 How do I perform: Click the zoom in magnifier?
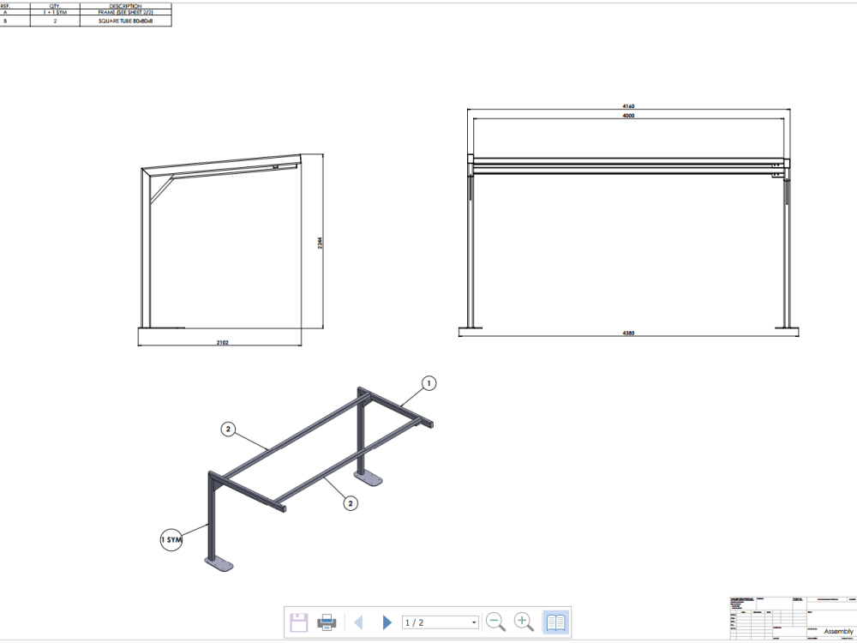coord(524,622)
